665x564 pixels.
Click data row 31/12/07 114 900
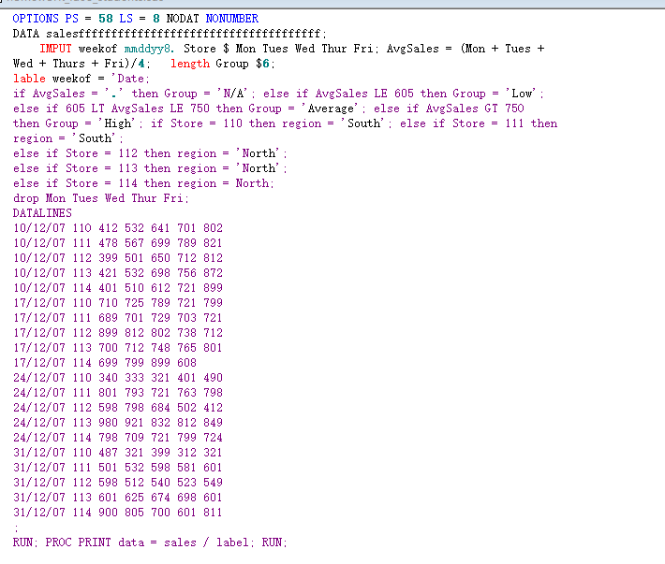[x=118, y=513]
